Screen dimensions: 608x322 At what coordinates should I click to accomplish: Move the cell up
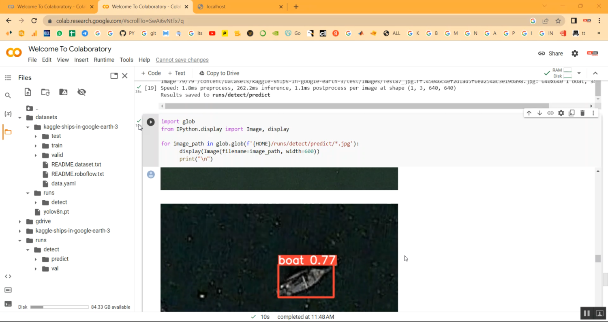click(x=529, y=113)
